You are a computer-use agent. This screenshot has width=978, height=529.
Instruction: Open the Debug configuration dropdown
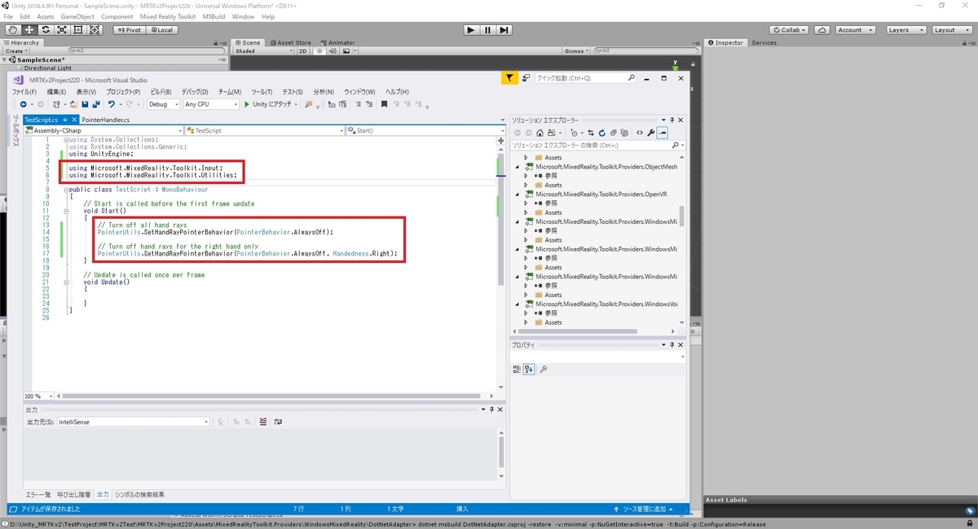click(x=163, y=104)
